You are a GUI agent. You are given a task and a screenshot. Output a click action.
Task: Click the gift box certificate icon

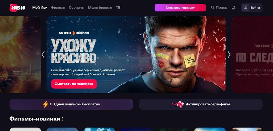(x=178, y=104)
